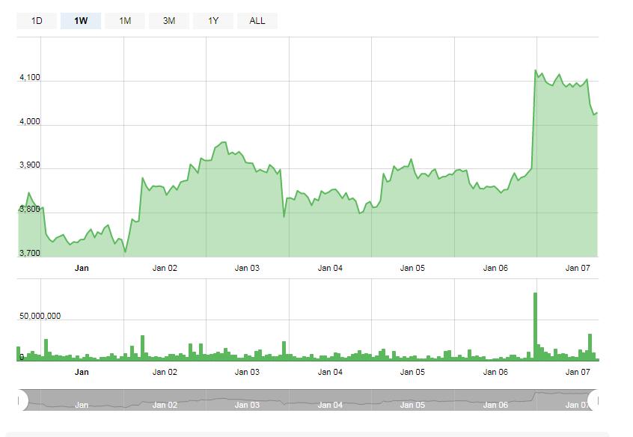Click bold Jan label under price chart
Screen dimensions: 633x437
point(82,268)
